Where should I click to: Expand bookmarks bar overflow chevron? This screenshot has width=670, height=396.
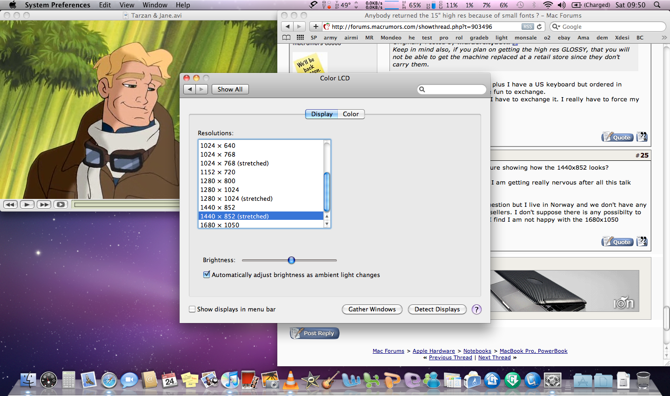(x=663, y=38)
